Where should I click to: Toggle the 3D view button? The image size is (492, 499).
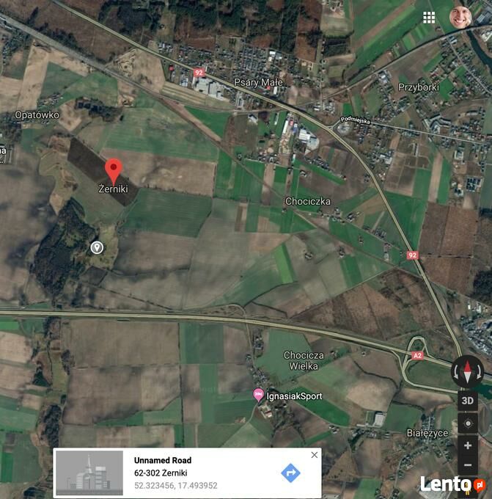pyautogui.click(x=468, y=401)
